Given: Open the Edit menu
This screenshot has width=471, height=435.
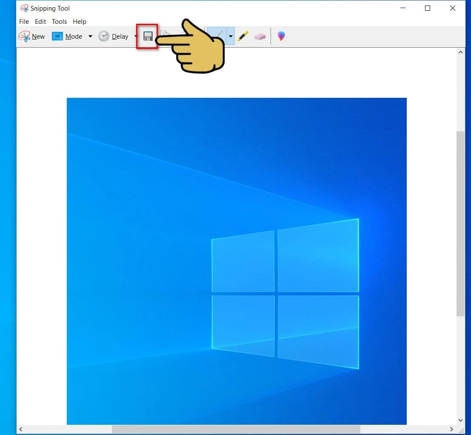Looking at the screenshot, I should pos(40,22).
